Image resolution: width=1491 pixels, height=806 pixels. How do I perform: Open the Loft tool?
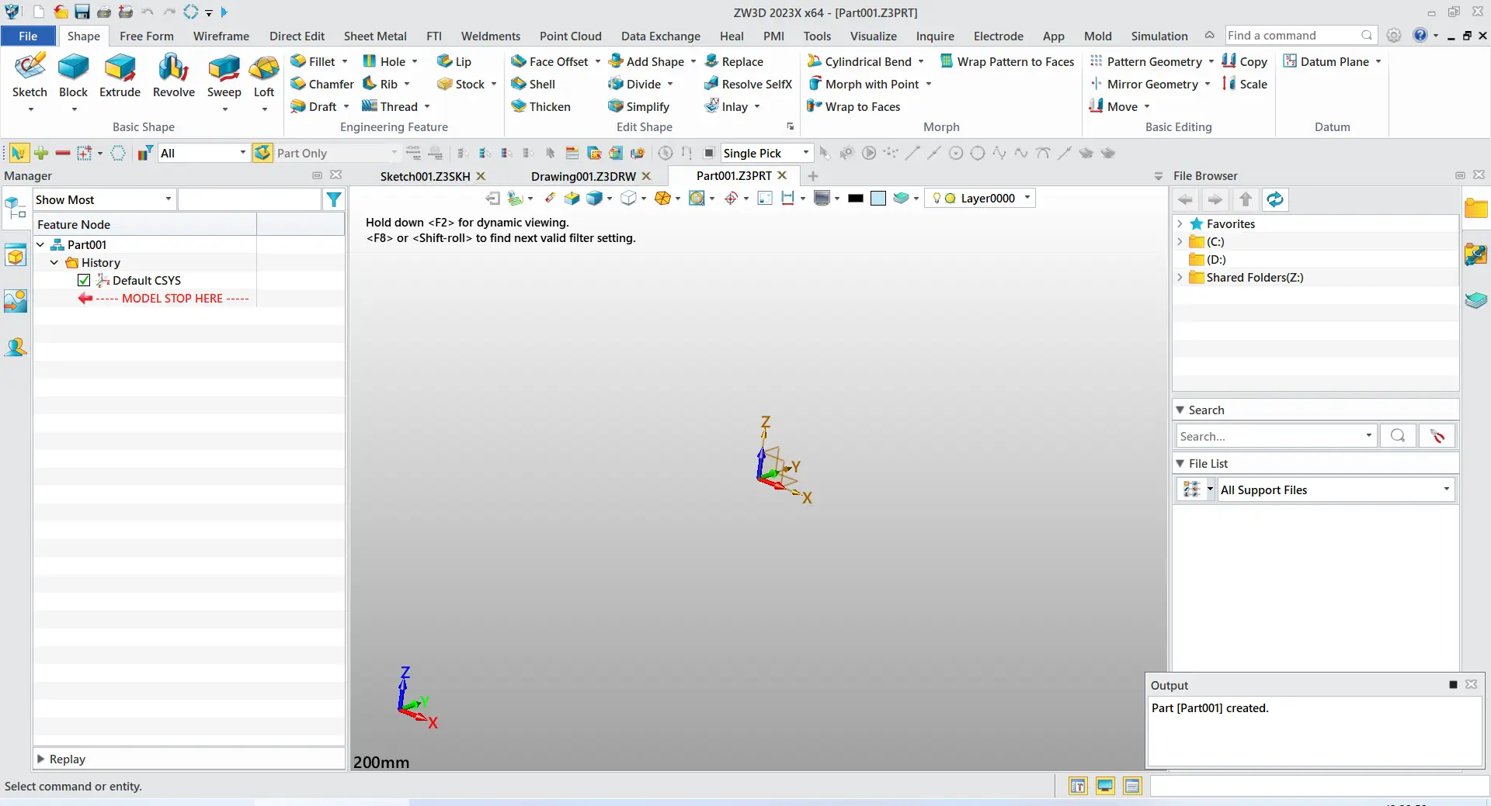click(264, 76)
